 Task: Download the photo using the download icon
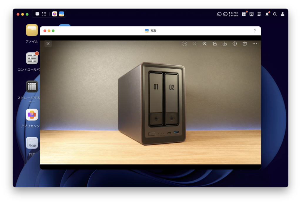tap(225, 44)
